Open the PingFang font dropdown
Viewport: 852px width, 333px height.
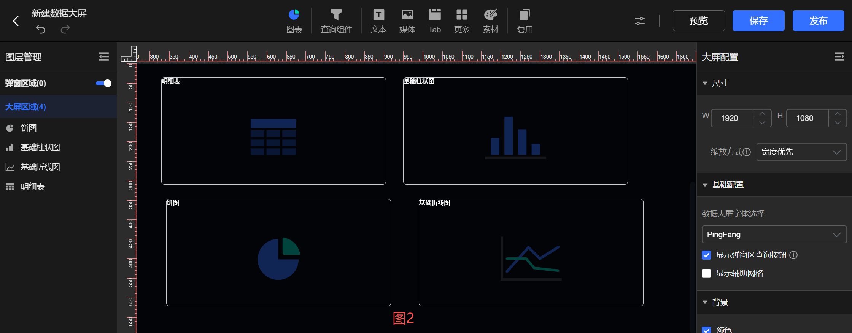[774, 235]
